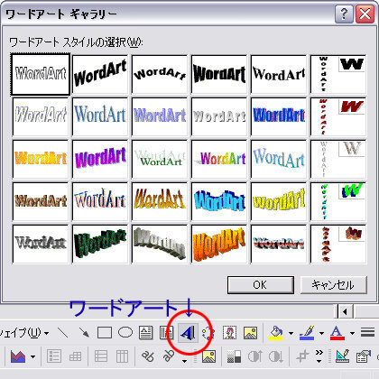Click the chart type icon
The width and height of the screenshot is (379, 379).
18,356
